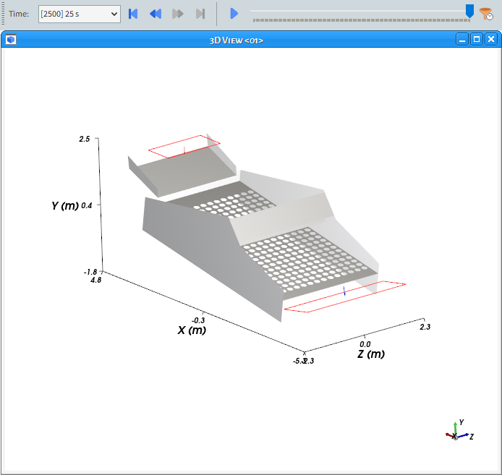The image size is (502, 475).
Task: Minimize the 3D View window
Action: 461,40
